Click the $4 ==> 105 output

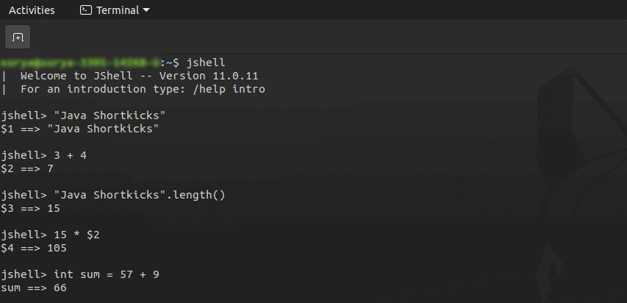[34, 248]
